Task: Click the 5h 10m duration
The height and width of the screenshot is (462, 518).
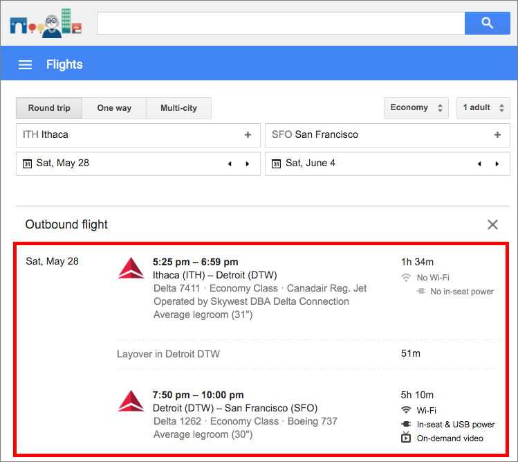Action: [x=417, y=395]
